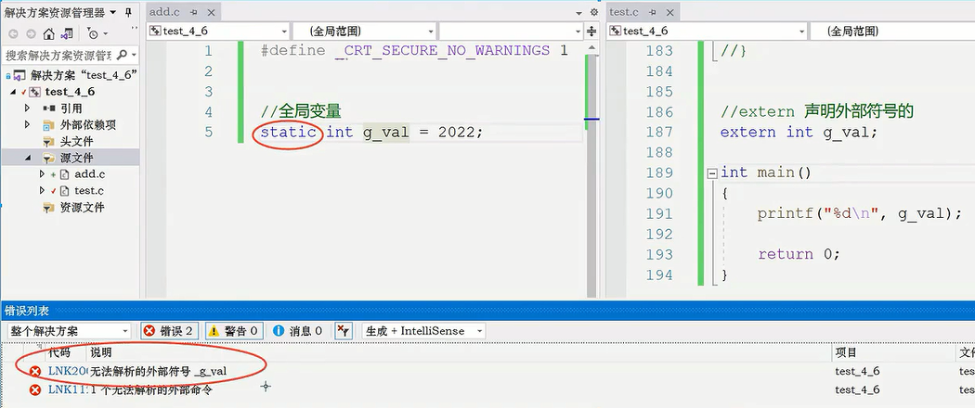The image size is (975, 408).
Task: Click the error list build filter icon
Action: tap(344, 331)
